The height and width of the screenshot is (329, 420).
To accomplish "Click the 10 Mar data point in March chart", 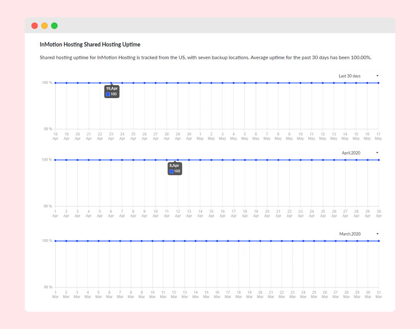I will [152, 241].
